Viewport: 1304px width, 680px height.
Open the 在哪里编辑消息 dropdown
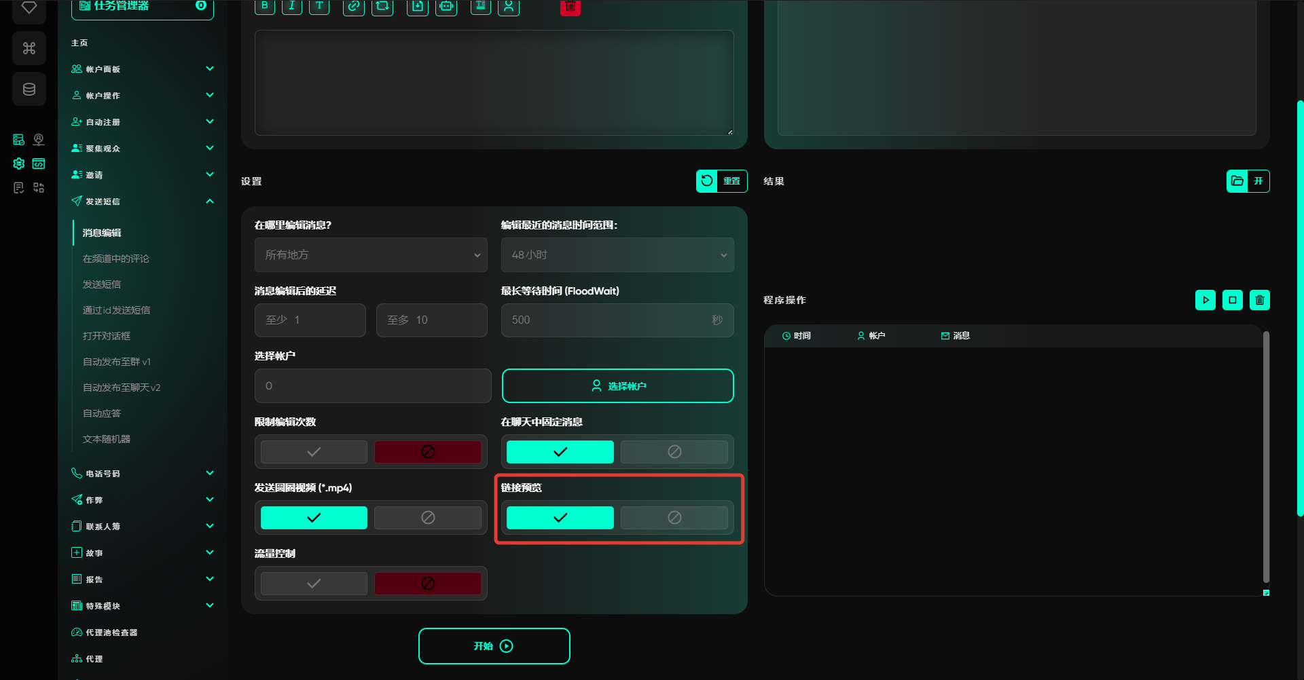tap(371, 255)
